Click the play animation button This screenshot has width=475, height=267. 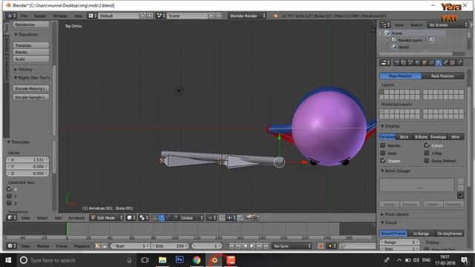(252, 246)
